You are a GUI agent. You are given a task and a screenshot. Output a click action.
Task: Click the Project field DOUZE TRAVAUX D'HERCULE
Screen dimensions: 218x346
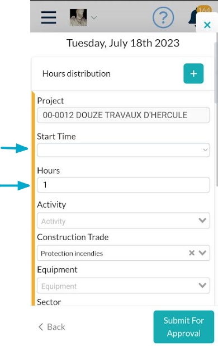point(124,115)
